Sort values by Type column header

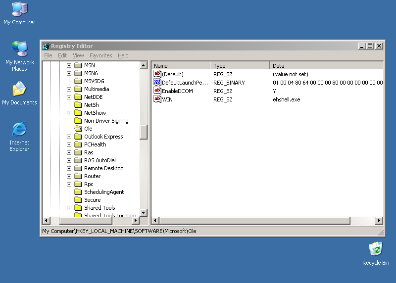(x=240, y=66)
